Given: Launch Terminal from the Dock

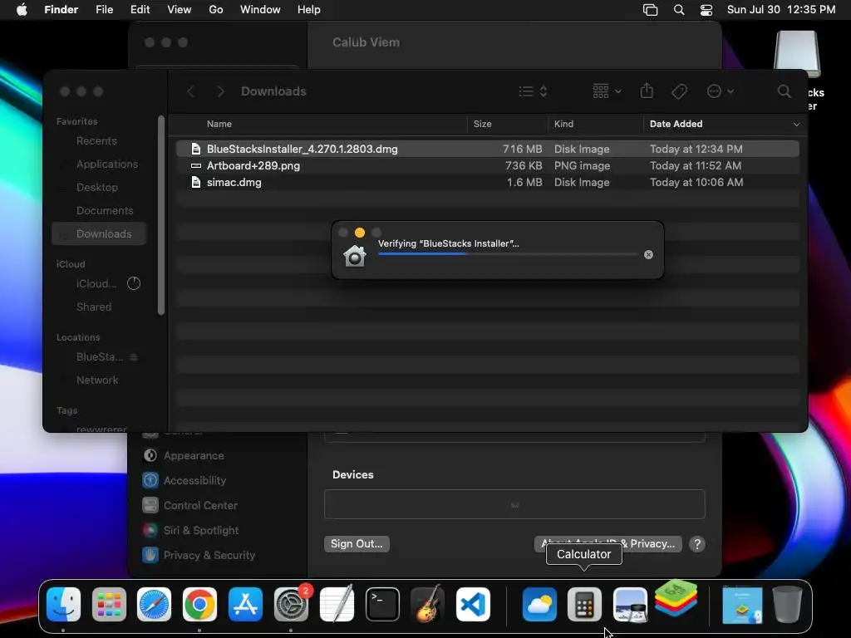Looking at the screenshot, I should pyautogui.click(x=382, y=604).
